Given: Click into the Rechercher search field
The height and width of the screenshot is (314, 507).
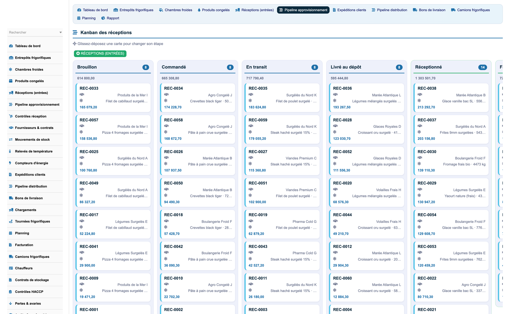Looking at the screenshot, I should click(33, 33).
